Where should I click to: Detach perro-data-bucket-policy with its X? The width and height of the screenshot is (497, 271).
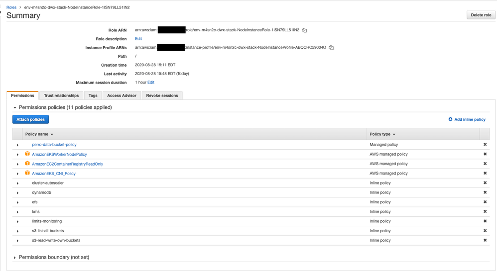click(485, 144)
